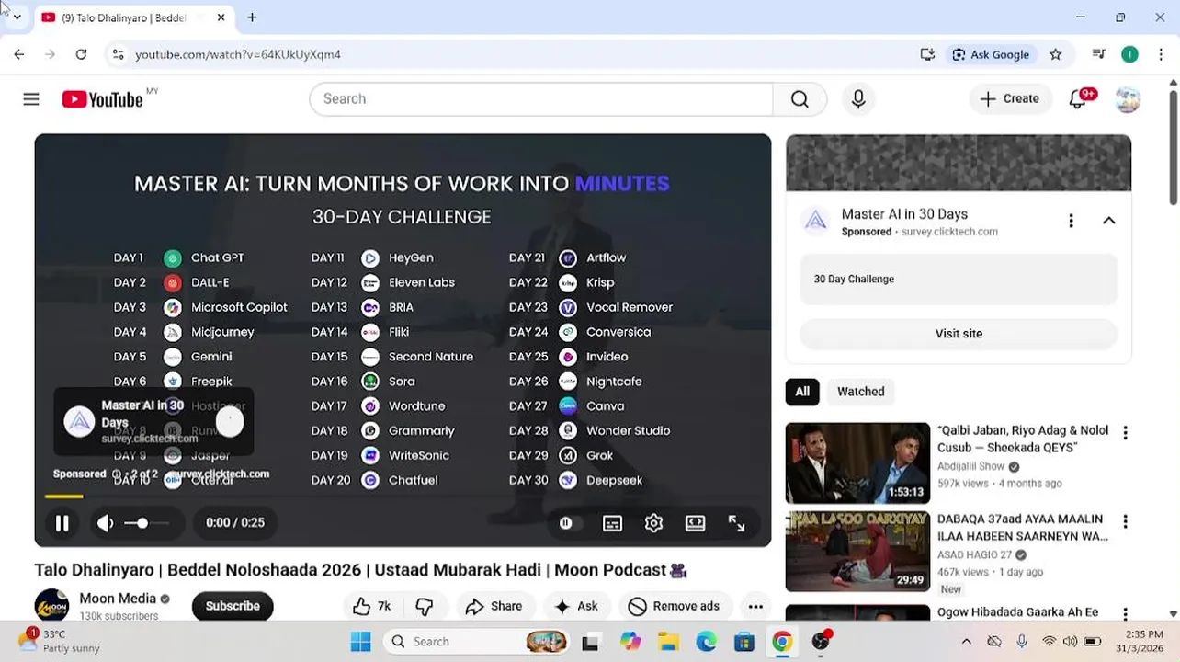Image resolution: width=1180 pixels, height=662 pixels.
Task: Adjust the video volume slider
Action: click(146, 523)
